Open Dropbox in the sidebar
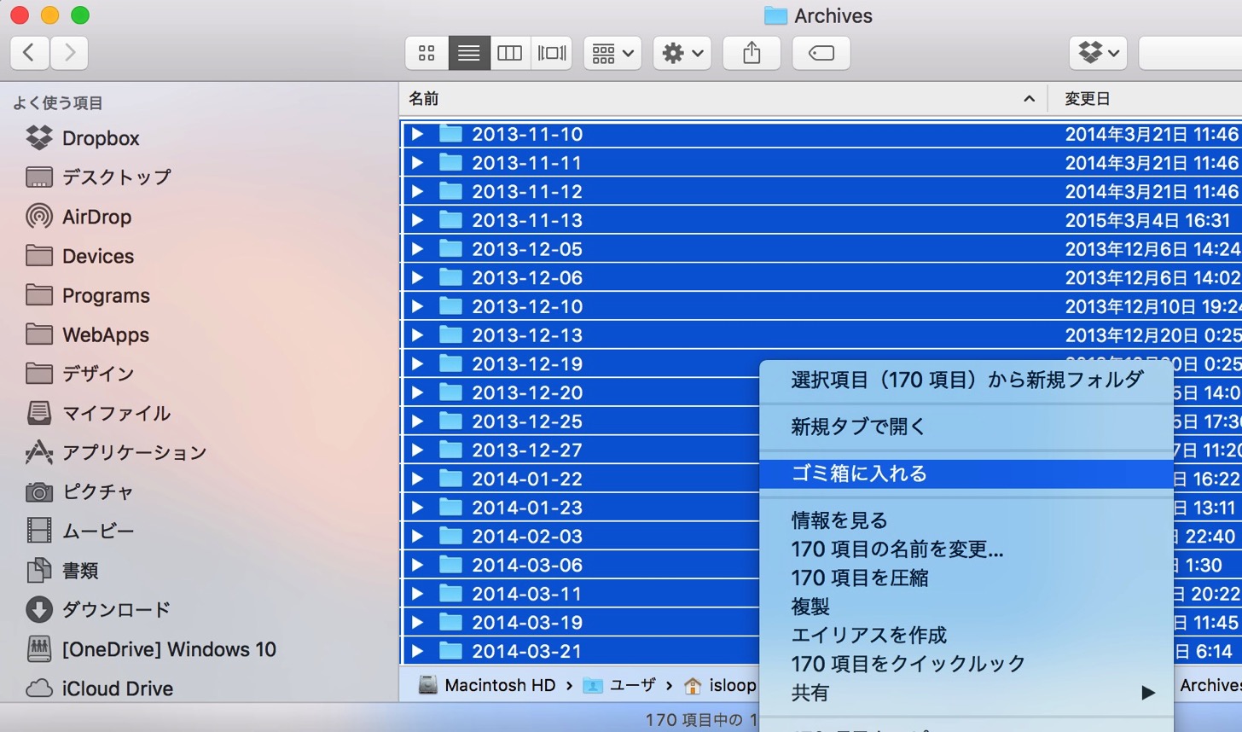1242x732 pixels. 101,138
